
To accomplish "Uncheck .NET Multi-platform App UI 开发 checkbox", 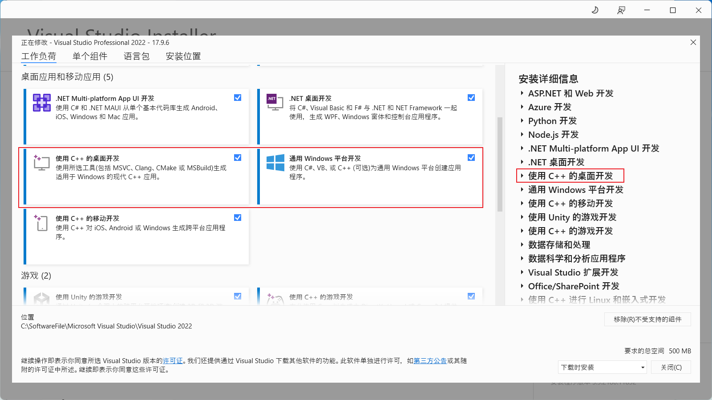I will click(238, 98).
